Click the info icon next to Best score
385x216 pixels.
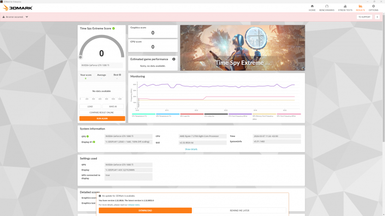click(120, 74)
